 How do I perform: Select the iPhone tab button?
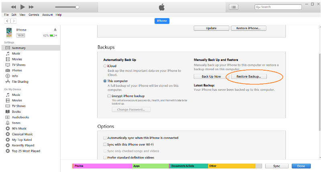(x=162, y=21)
